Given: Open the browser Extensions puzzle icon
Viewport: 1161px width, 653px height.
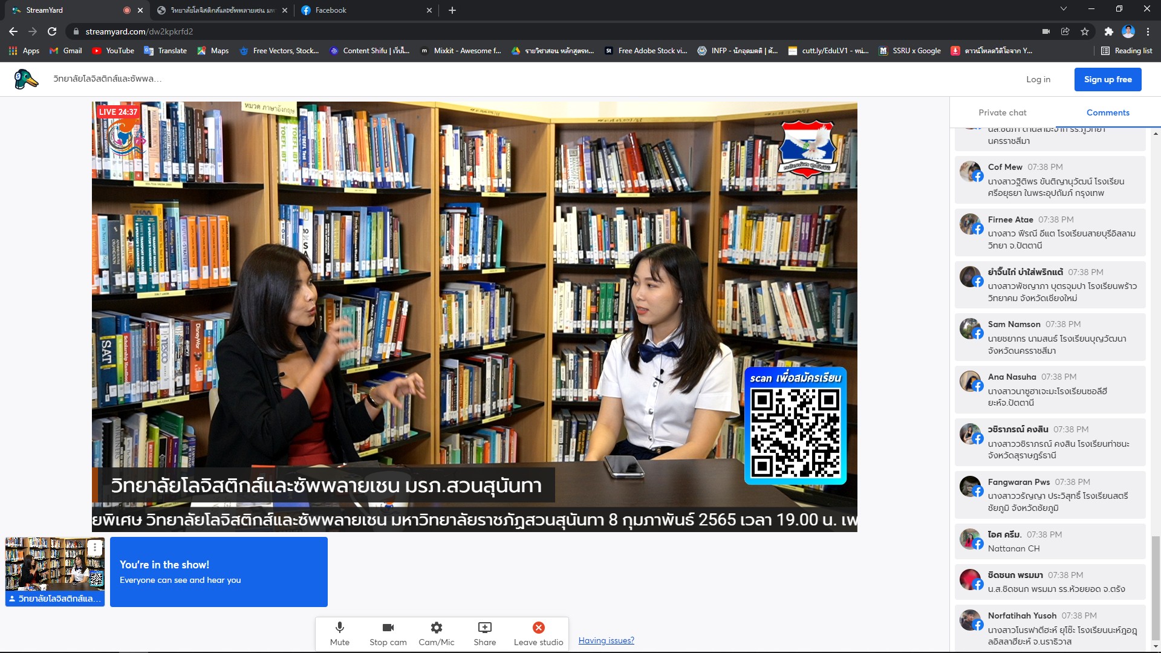Looking at the screenshot, I should (x=1108, y=31).
